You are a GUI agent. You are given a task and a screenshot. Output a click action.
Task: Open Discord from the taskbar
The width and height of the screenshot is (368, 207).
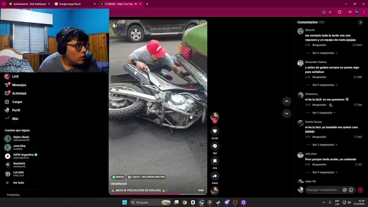tap(227, 202)
